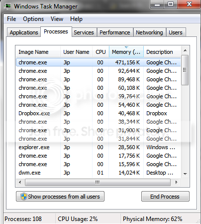This screenshot has height=224, width=201.
Task: Click the horizontal scroll right arrow
Action: (x=176, y=182)
